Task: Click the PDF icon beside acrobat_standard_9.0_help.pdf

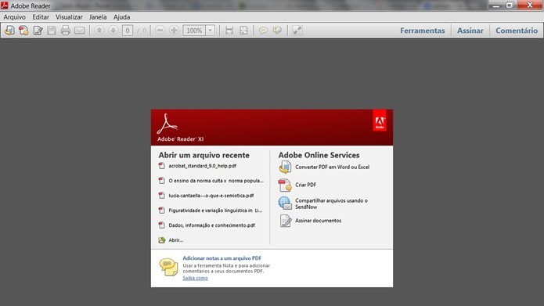Action: 162,166
